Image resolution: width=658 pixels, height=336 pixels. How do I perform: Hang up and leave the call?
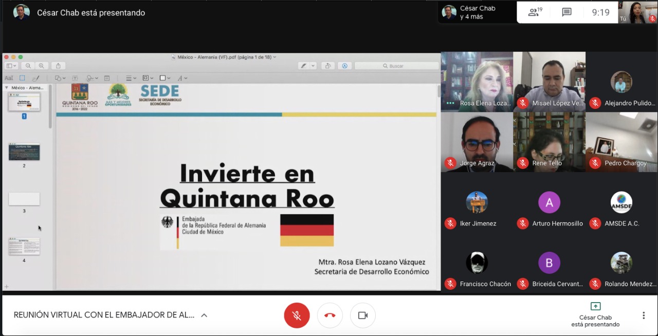coord(330,315)
